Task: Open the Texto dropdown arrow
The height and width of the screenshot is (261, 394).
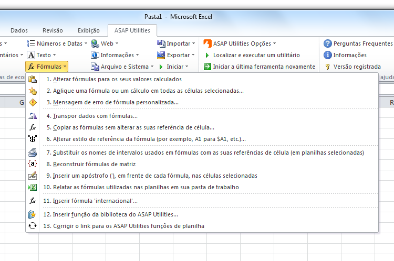Action: pyautogui.click(x=54, y=55)
